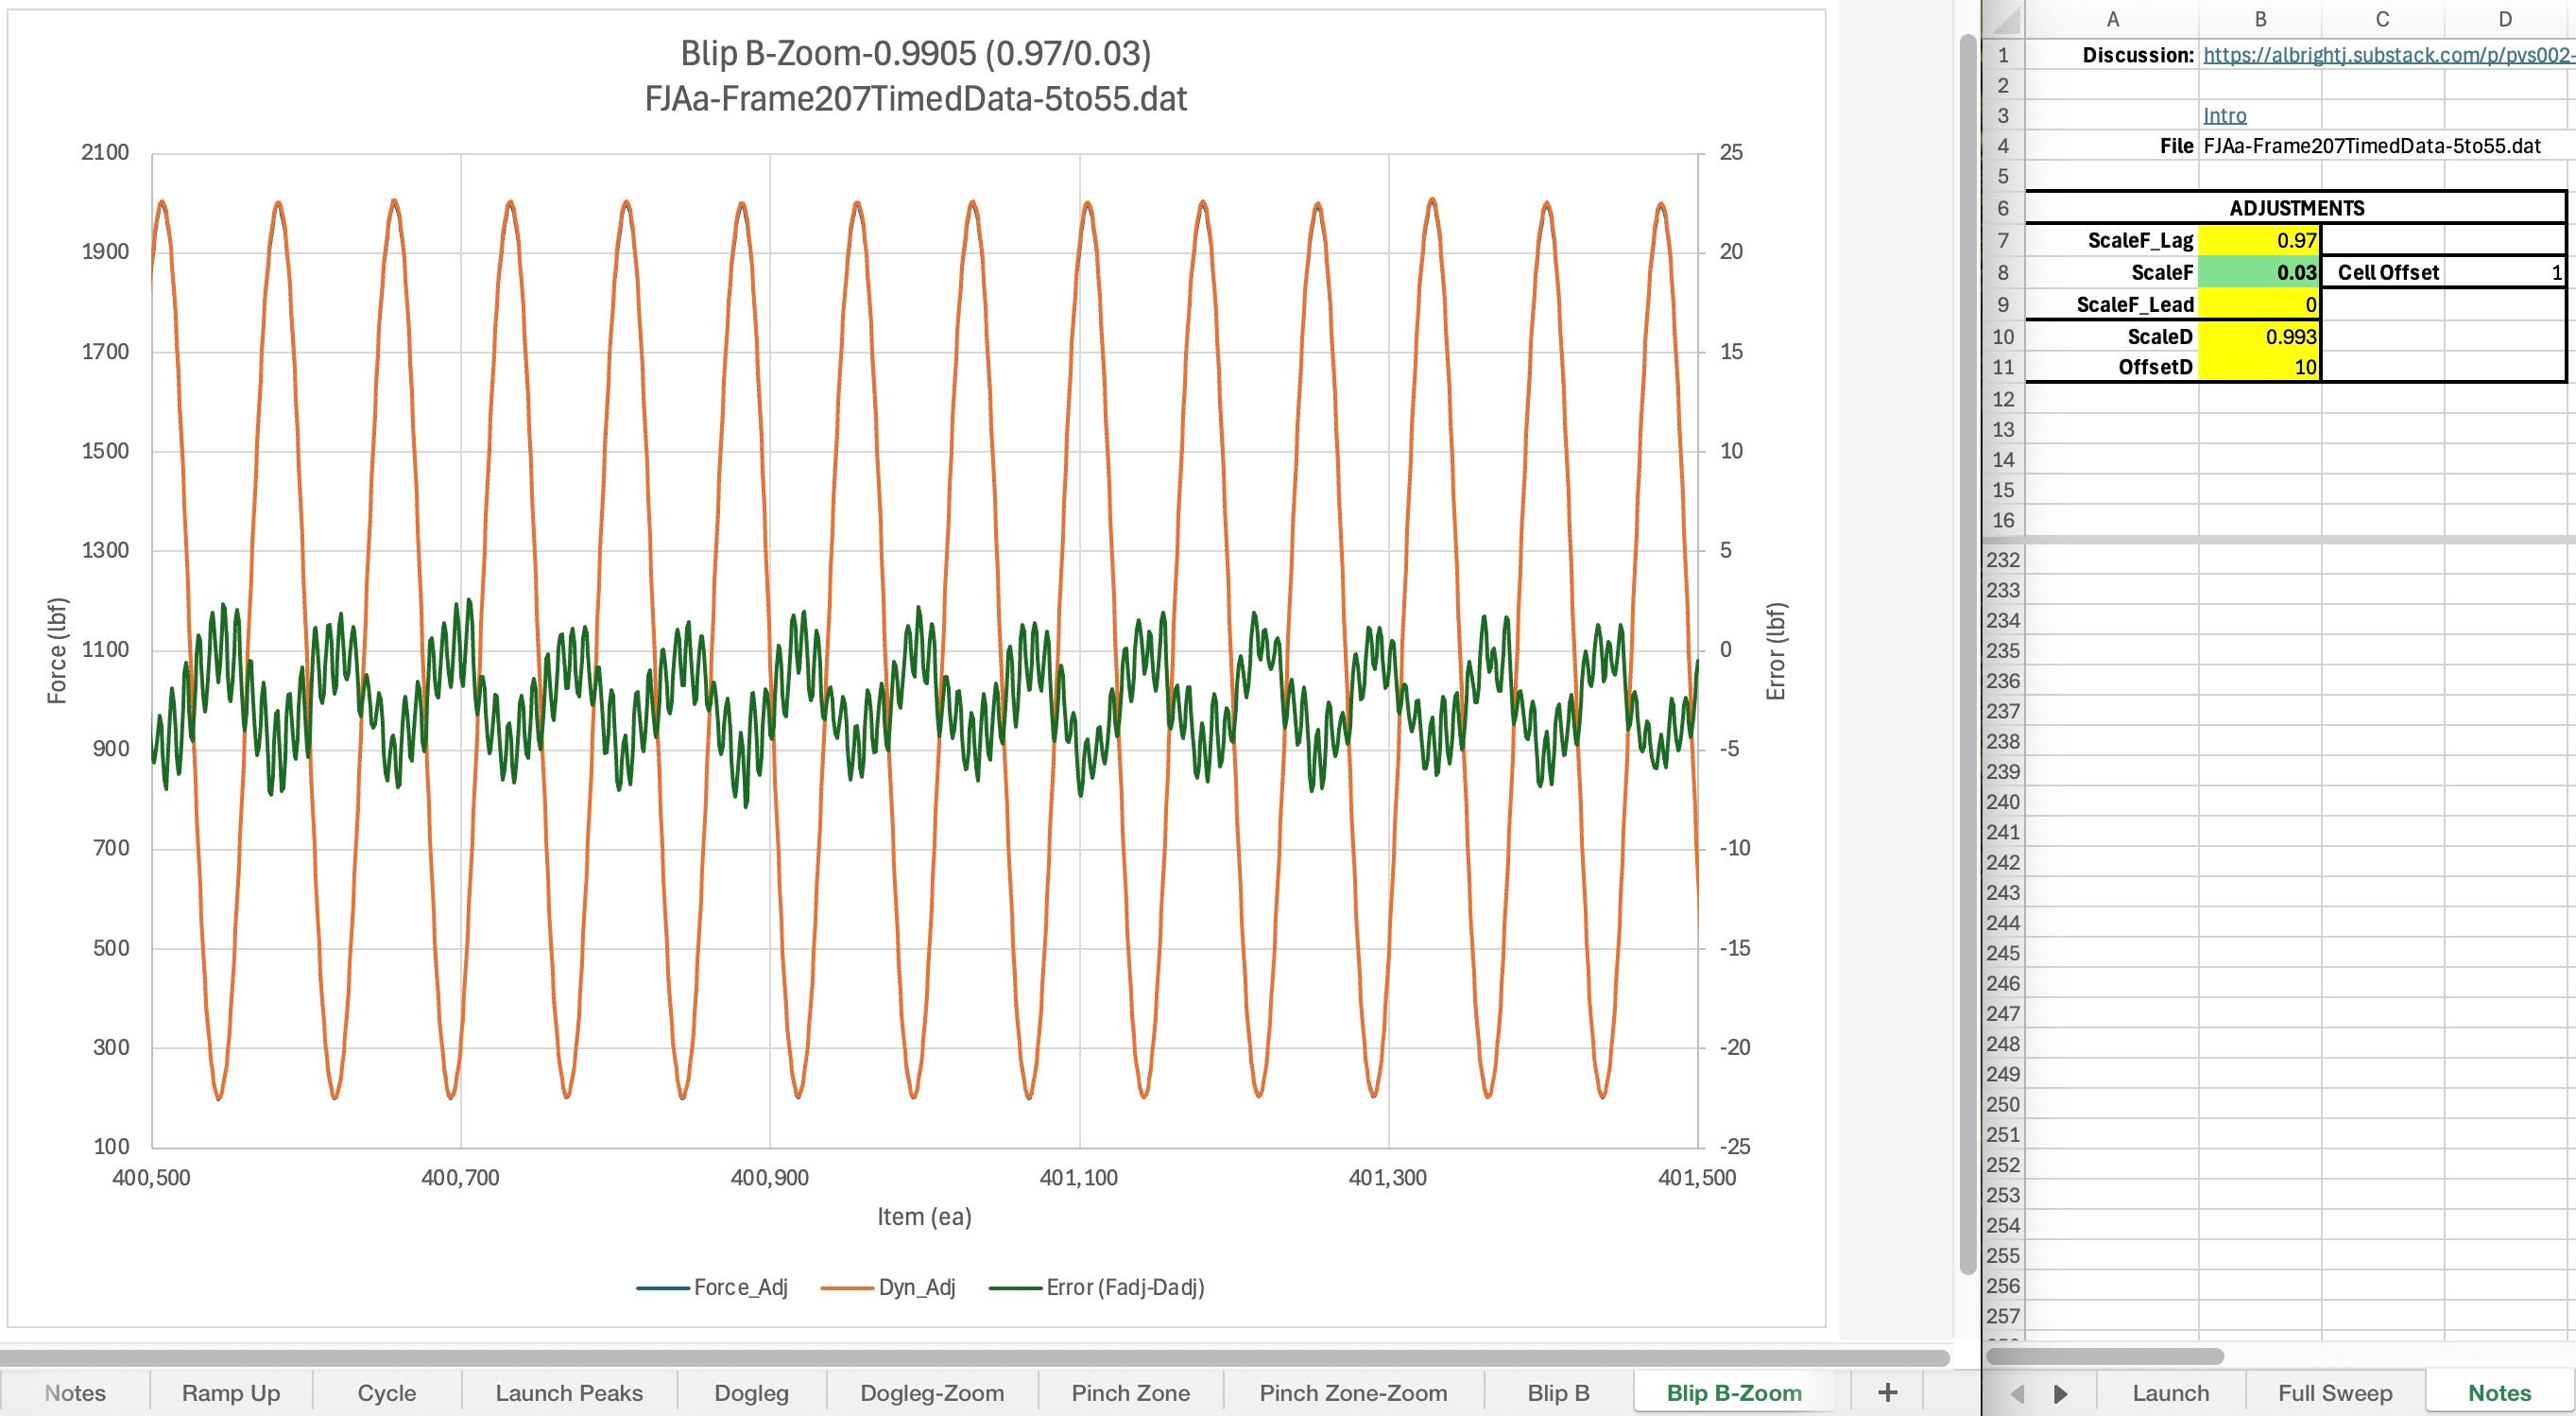Follow the Intro link in cell B3
2576x1416 pixels.
click(x=2225, y=115)
